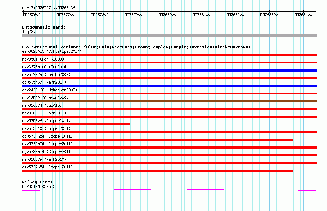The image size is (327, 211).
Task: Click the blue gain bar under dgv535n67
Action: [169, 86]
